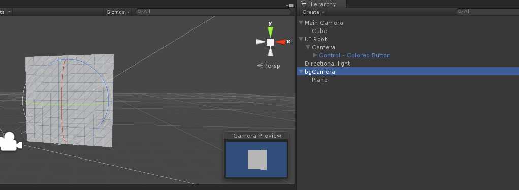Click the red X axis cone on gizmo
This screenshot has width=519, height=190.
click(281, 42)
